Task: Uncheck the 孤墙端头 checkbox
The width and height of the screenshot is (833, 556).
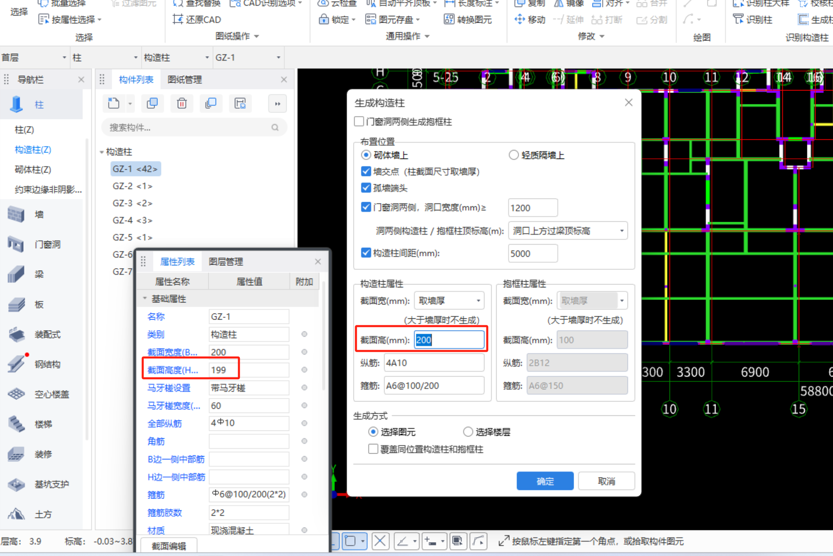Action: [x=366, y=188]
